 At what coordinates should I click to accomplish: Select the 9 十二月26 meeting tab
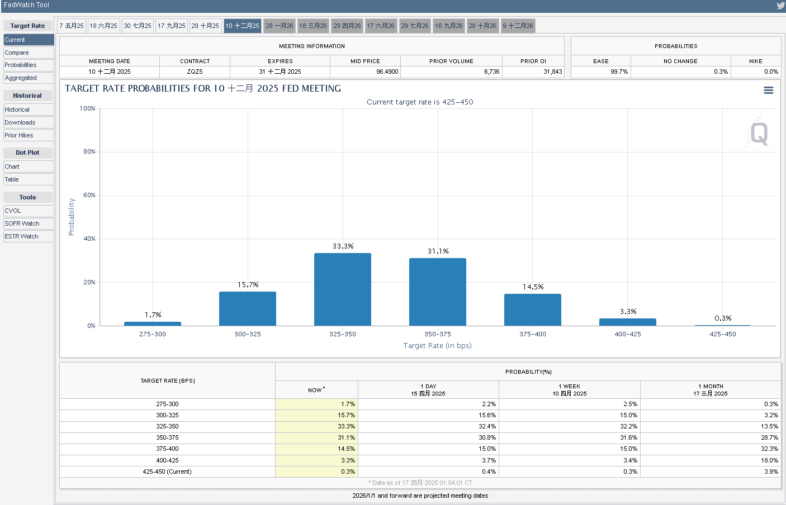[518, 26]
